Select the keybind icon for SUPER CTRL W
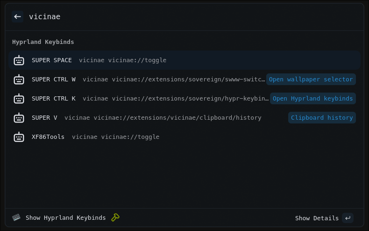 19,79
